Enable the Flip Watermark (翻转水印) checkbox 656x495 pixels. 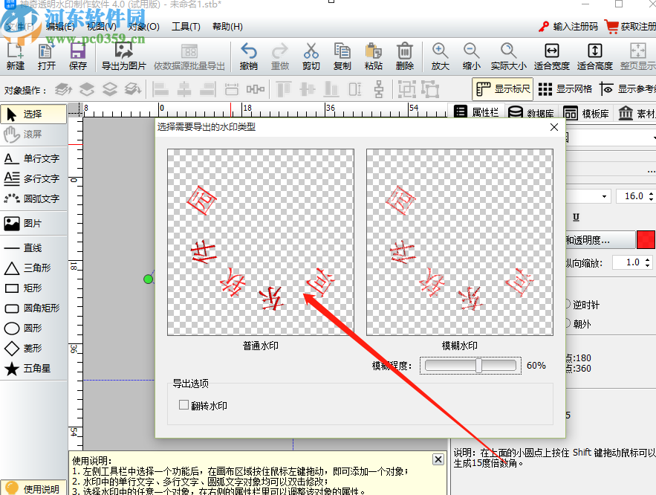click(x=184, y=404)
